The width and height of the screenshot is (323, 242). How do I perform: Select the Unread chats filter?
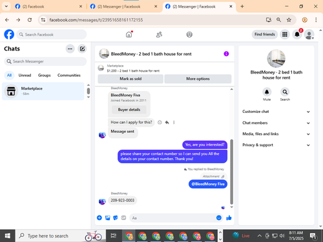pyautogui.click(x=25, y=76)
